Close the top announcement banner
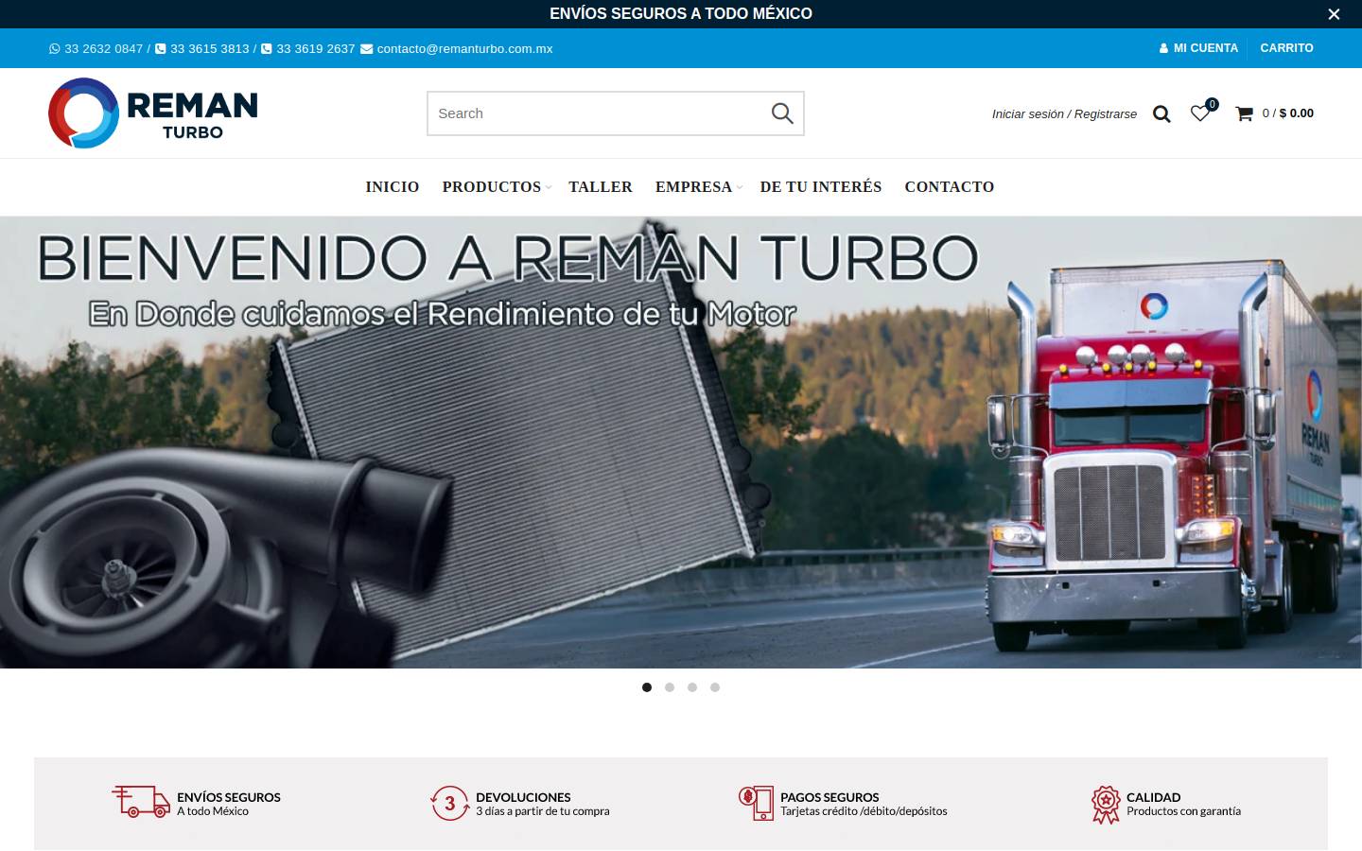Viewport: 1362px width, 851px height. pos(1334,14)
